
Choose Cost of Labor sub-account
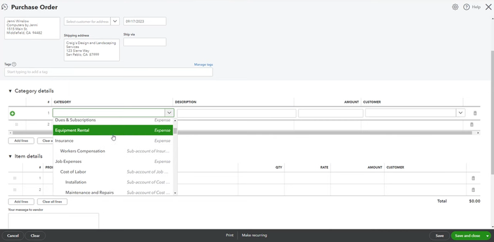tap(113, 172)
